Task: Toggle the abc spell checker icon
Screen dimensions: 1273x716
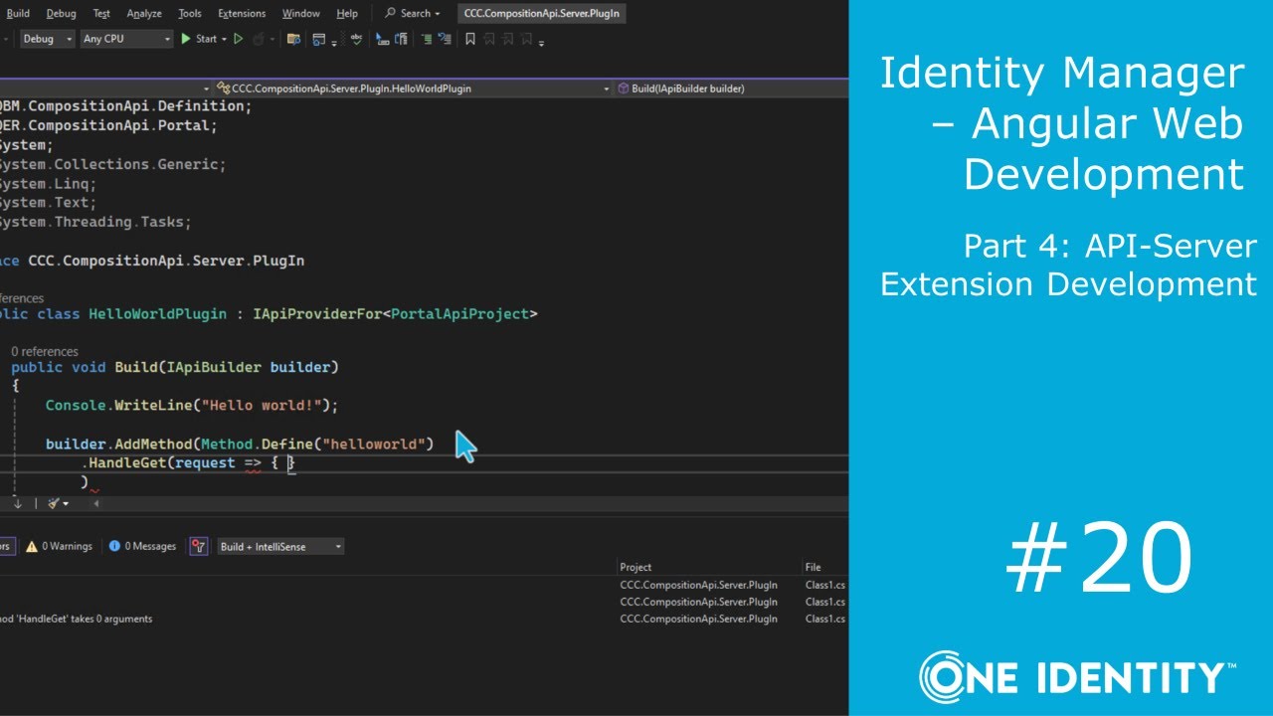Action: click(x=356, y=39)
